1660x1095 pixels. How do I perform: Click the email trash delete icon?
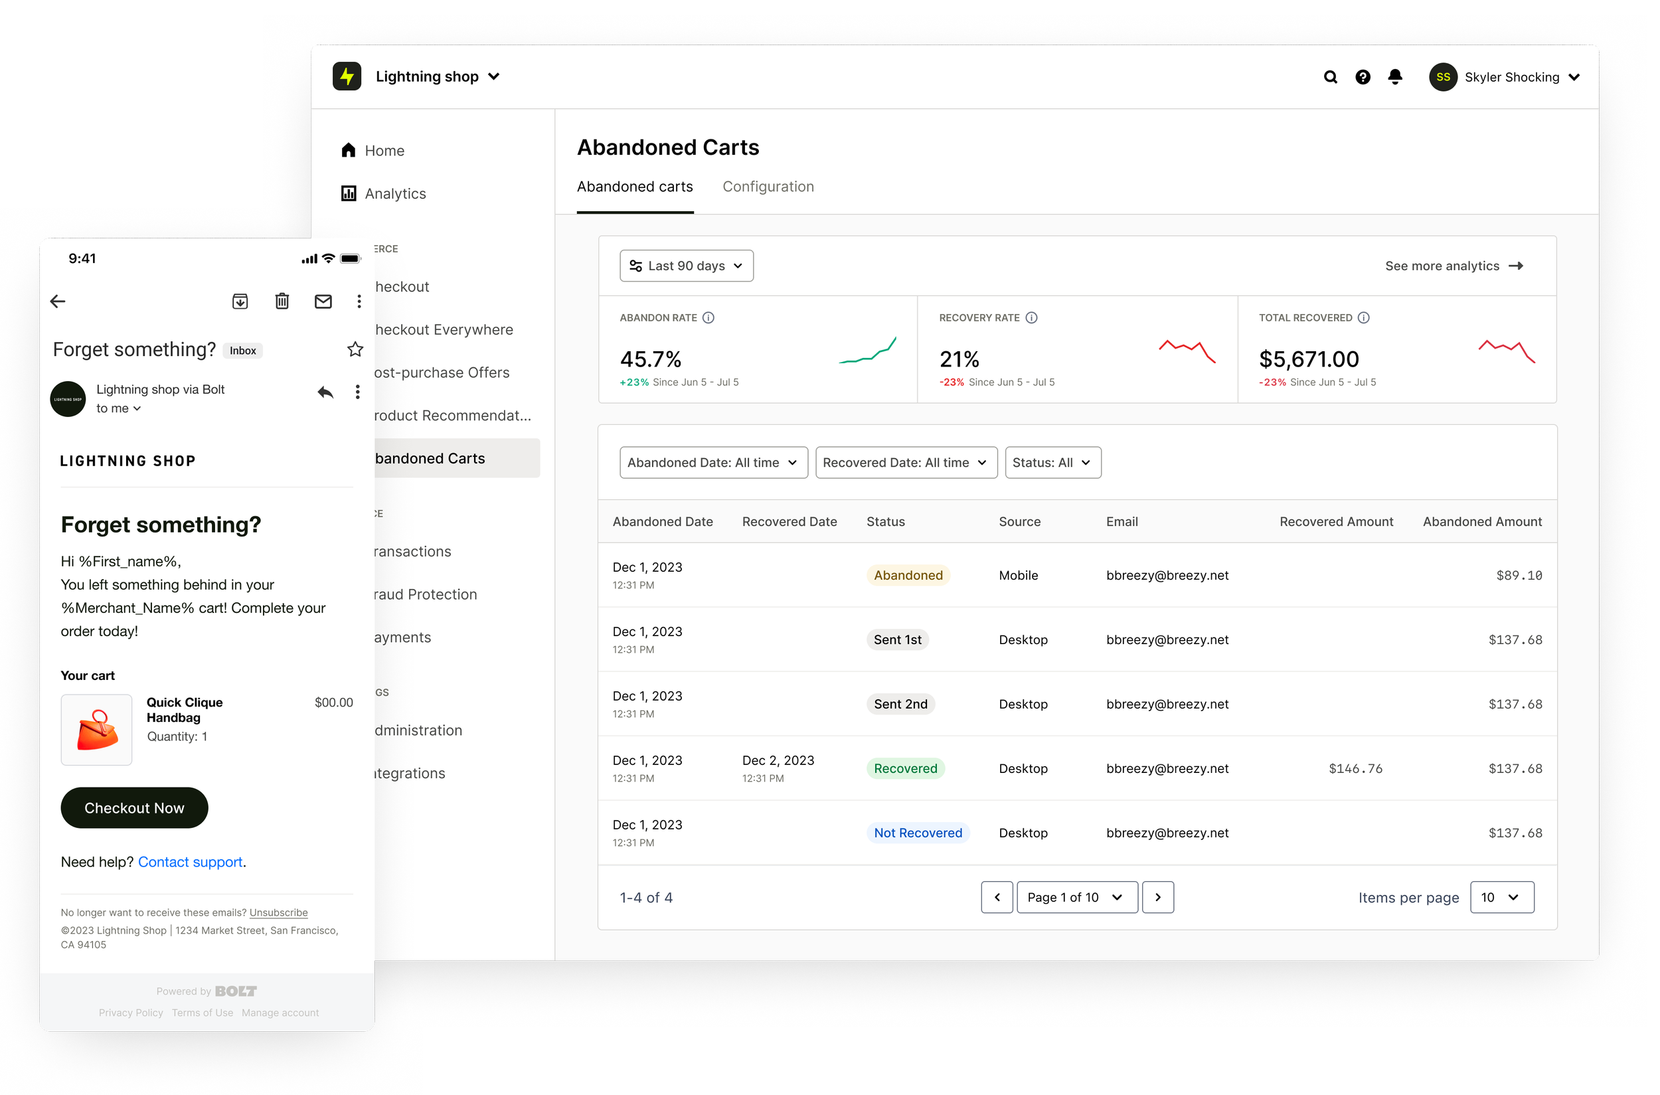tap(282, 301)
